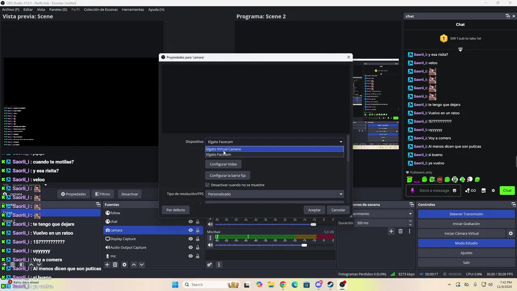
Task: Click Cancelar in camara properties dialog
Action: pyautogui.click(x=338, y=210)
